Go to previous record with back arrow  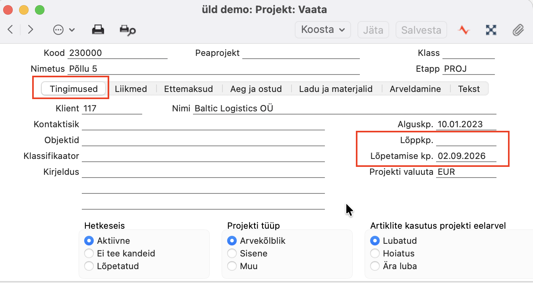click(x=11, y=30)
